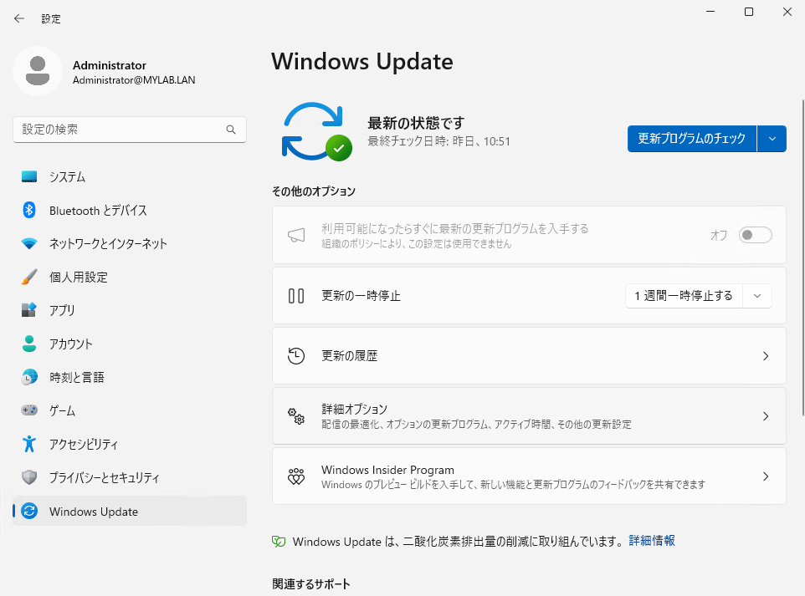Click the privacy shield icon
The width and height of the screenshot is (805, 596).
(x=29, y=477)
